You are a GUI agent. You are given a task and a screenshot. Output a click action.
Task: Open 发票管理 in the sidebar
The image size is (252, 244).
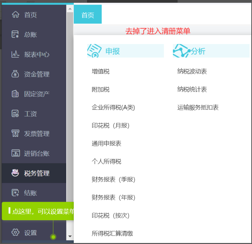tap(34, 133)
